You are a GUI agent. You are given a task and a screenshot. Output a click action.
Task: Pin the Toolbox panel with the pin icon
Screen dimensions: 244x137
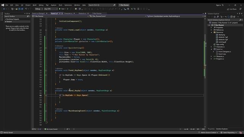point(27,14)
